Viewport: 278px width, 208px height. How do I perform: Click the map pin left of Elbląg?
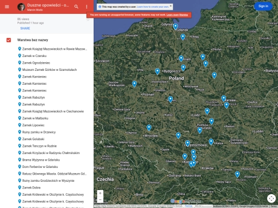(x=183, y=37)
